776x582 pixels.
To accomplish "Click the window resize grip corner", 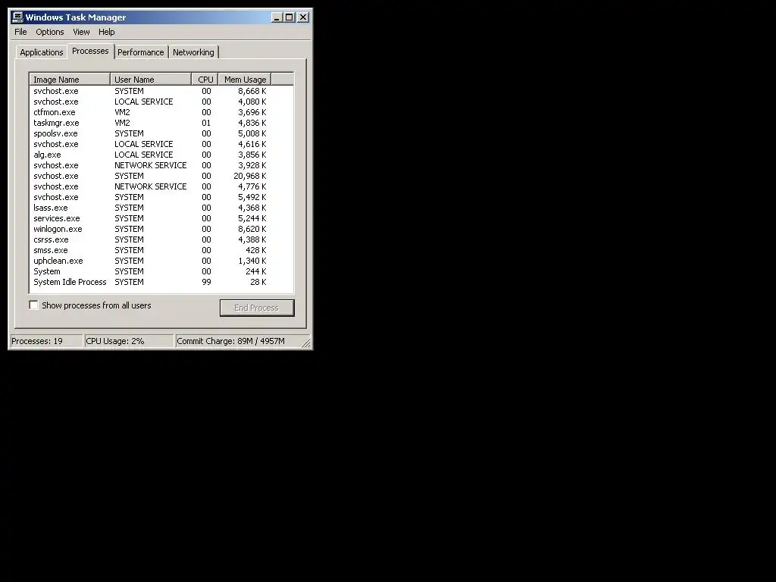I will coord(306,343).
